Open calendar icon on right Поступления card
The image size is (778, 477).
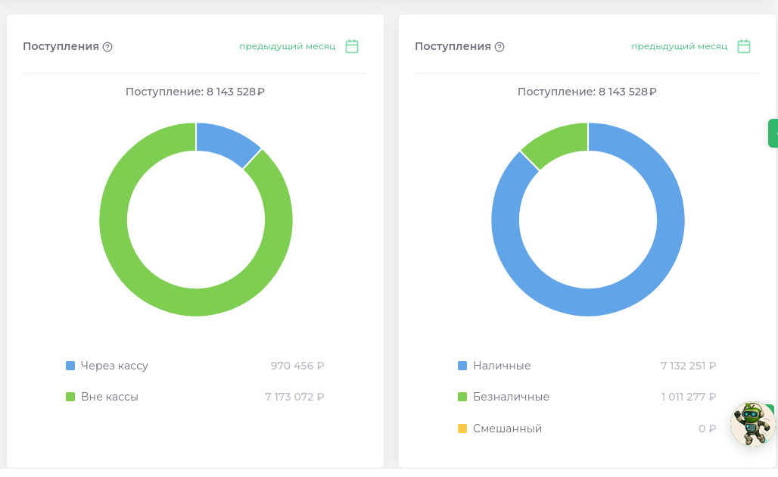[744, 45]
